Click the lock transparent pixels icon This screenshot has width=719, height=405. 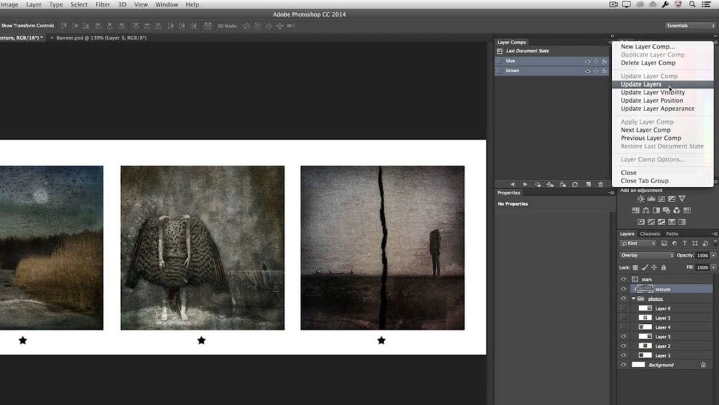click(x=634, y=266)
